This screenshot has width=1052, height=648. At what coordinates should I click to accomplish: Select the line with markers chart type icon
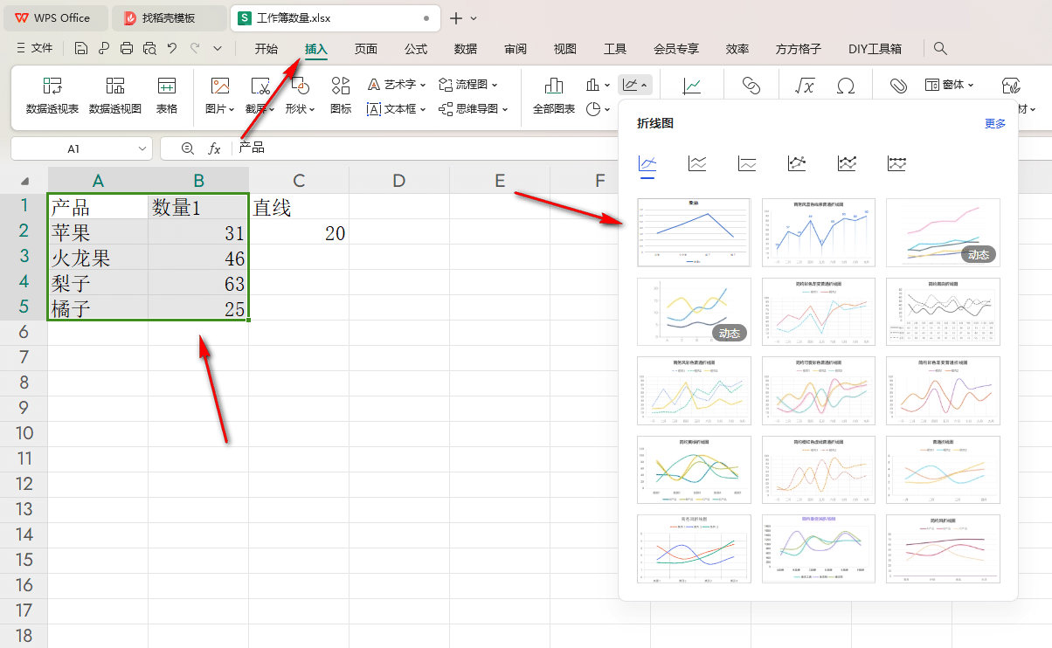click(797, 162)
